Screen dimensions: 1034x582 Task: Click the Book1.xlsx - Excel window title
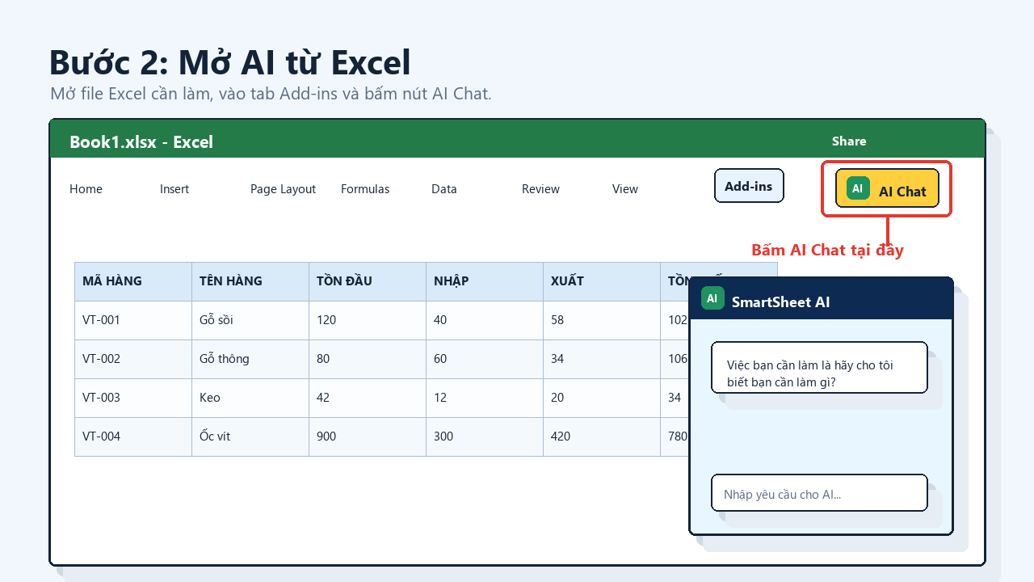coord(141,142)
